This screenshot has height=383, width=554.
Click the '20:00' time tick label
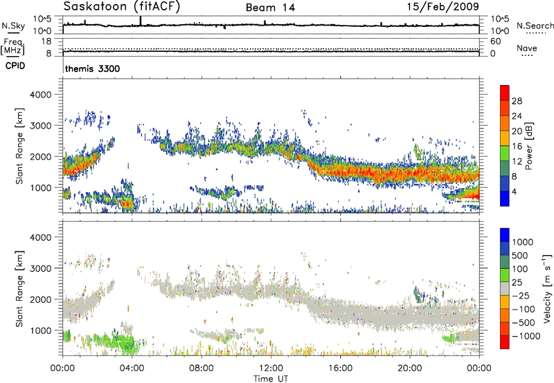coord(409,368)
